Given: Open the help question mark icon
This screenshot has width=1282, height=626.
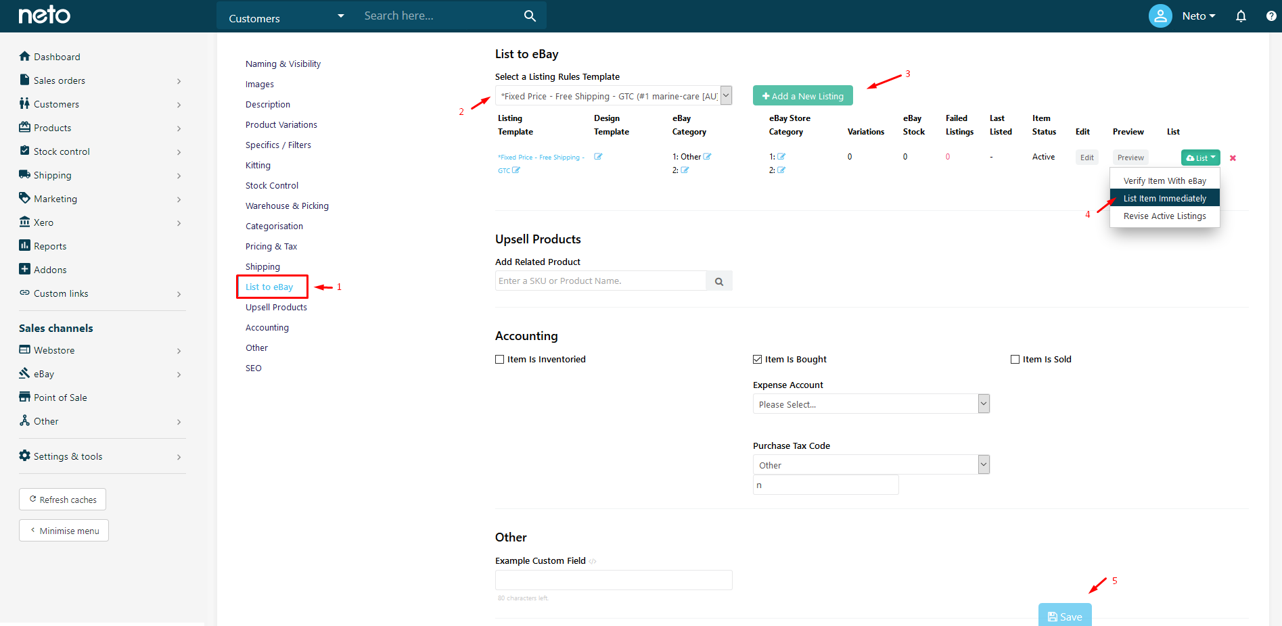Looking at the screenshot, I should pos(1271,16).
